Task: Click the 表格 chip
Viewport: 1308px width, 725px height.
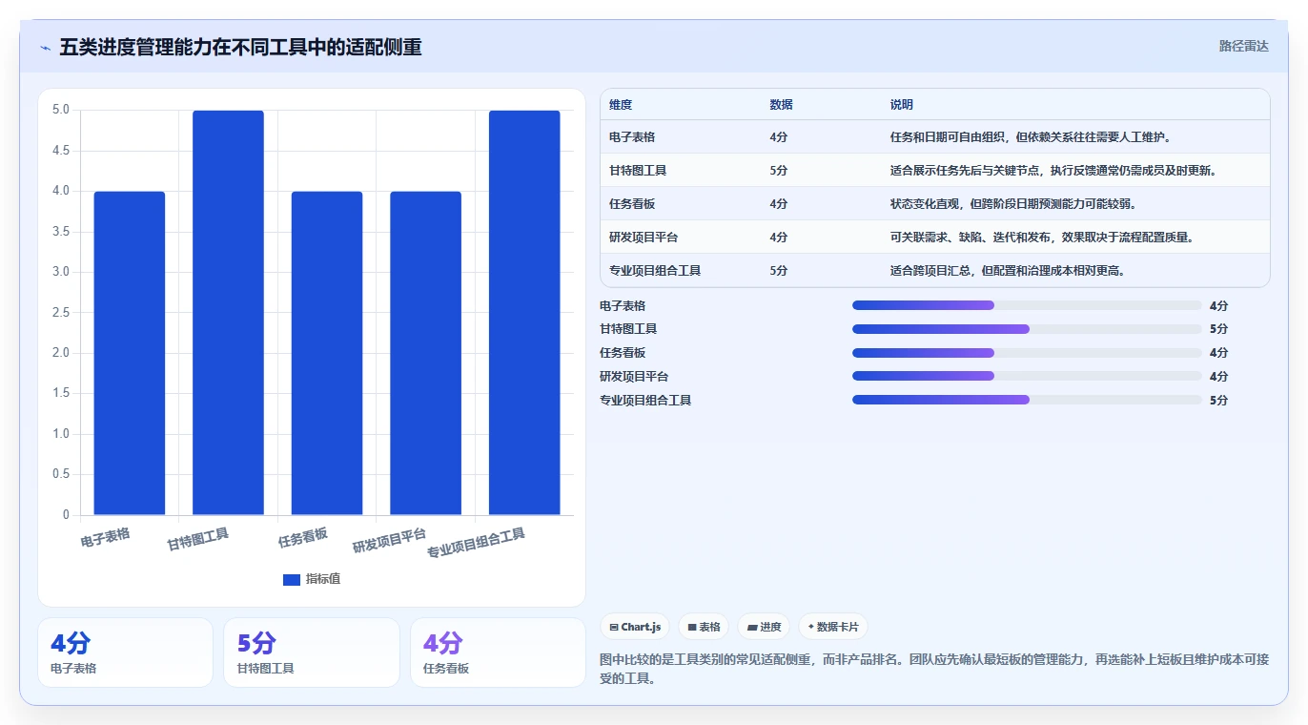Action: tap(704, 627)
